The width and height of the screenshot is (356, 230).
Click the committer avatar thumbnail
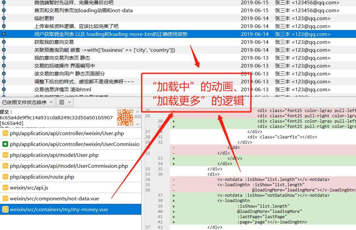tap(125, 117)
